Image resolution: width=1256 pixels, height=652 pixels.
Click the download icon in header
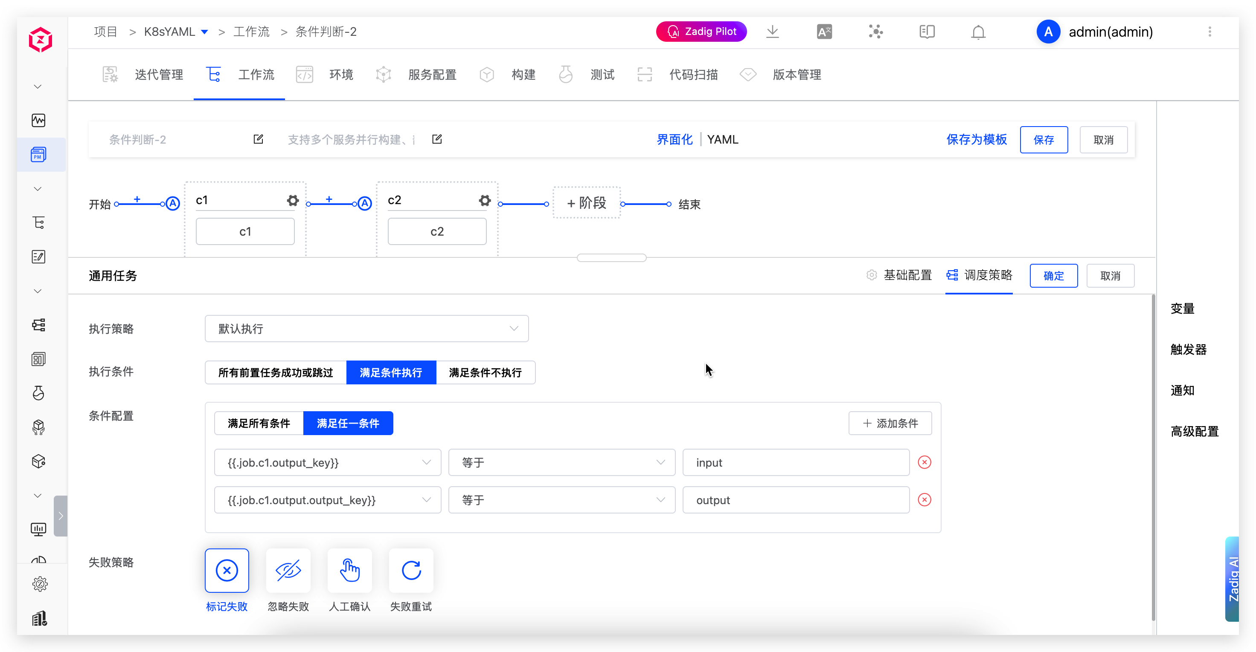pyautogui.click(x=772, y=32)
